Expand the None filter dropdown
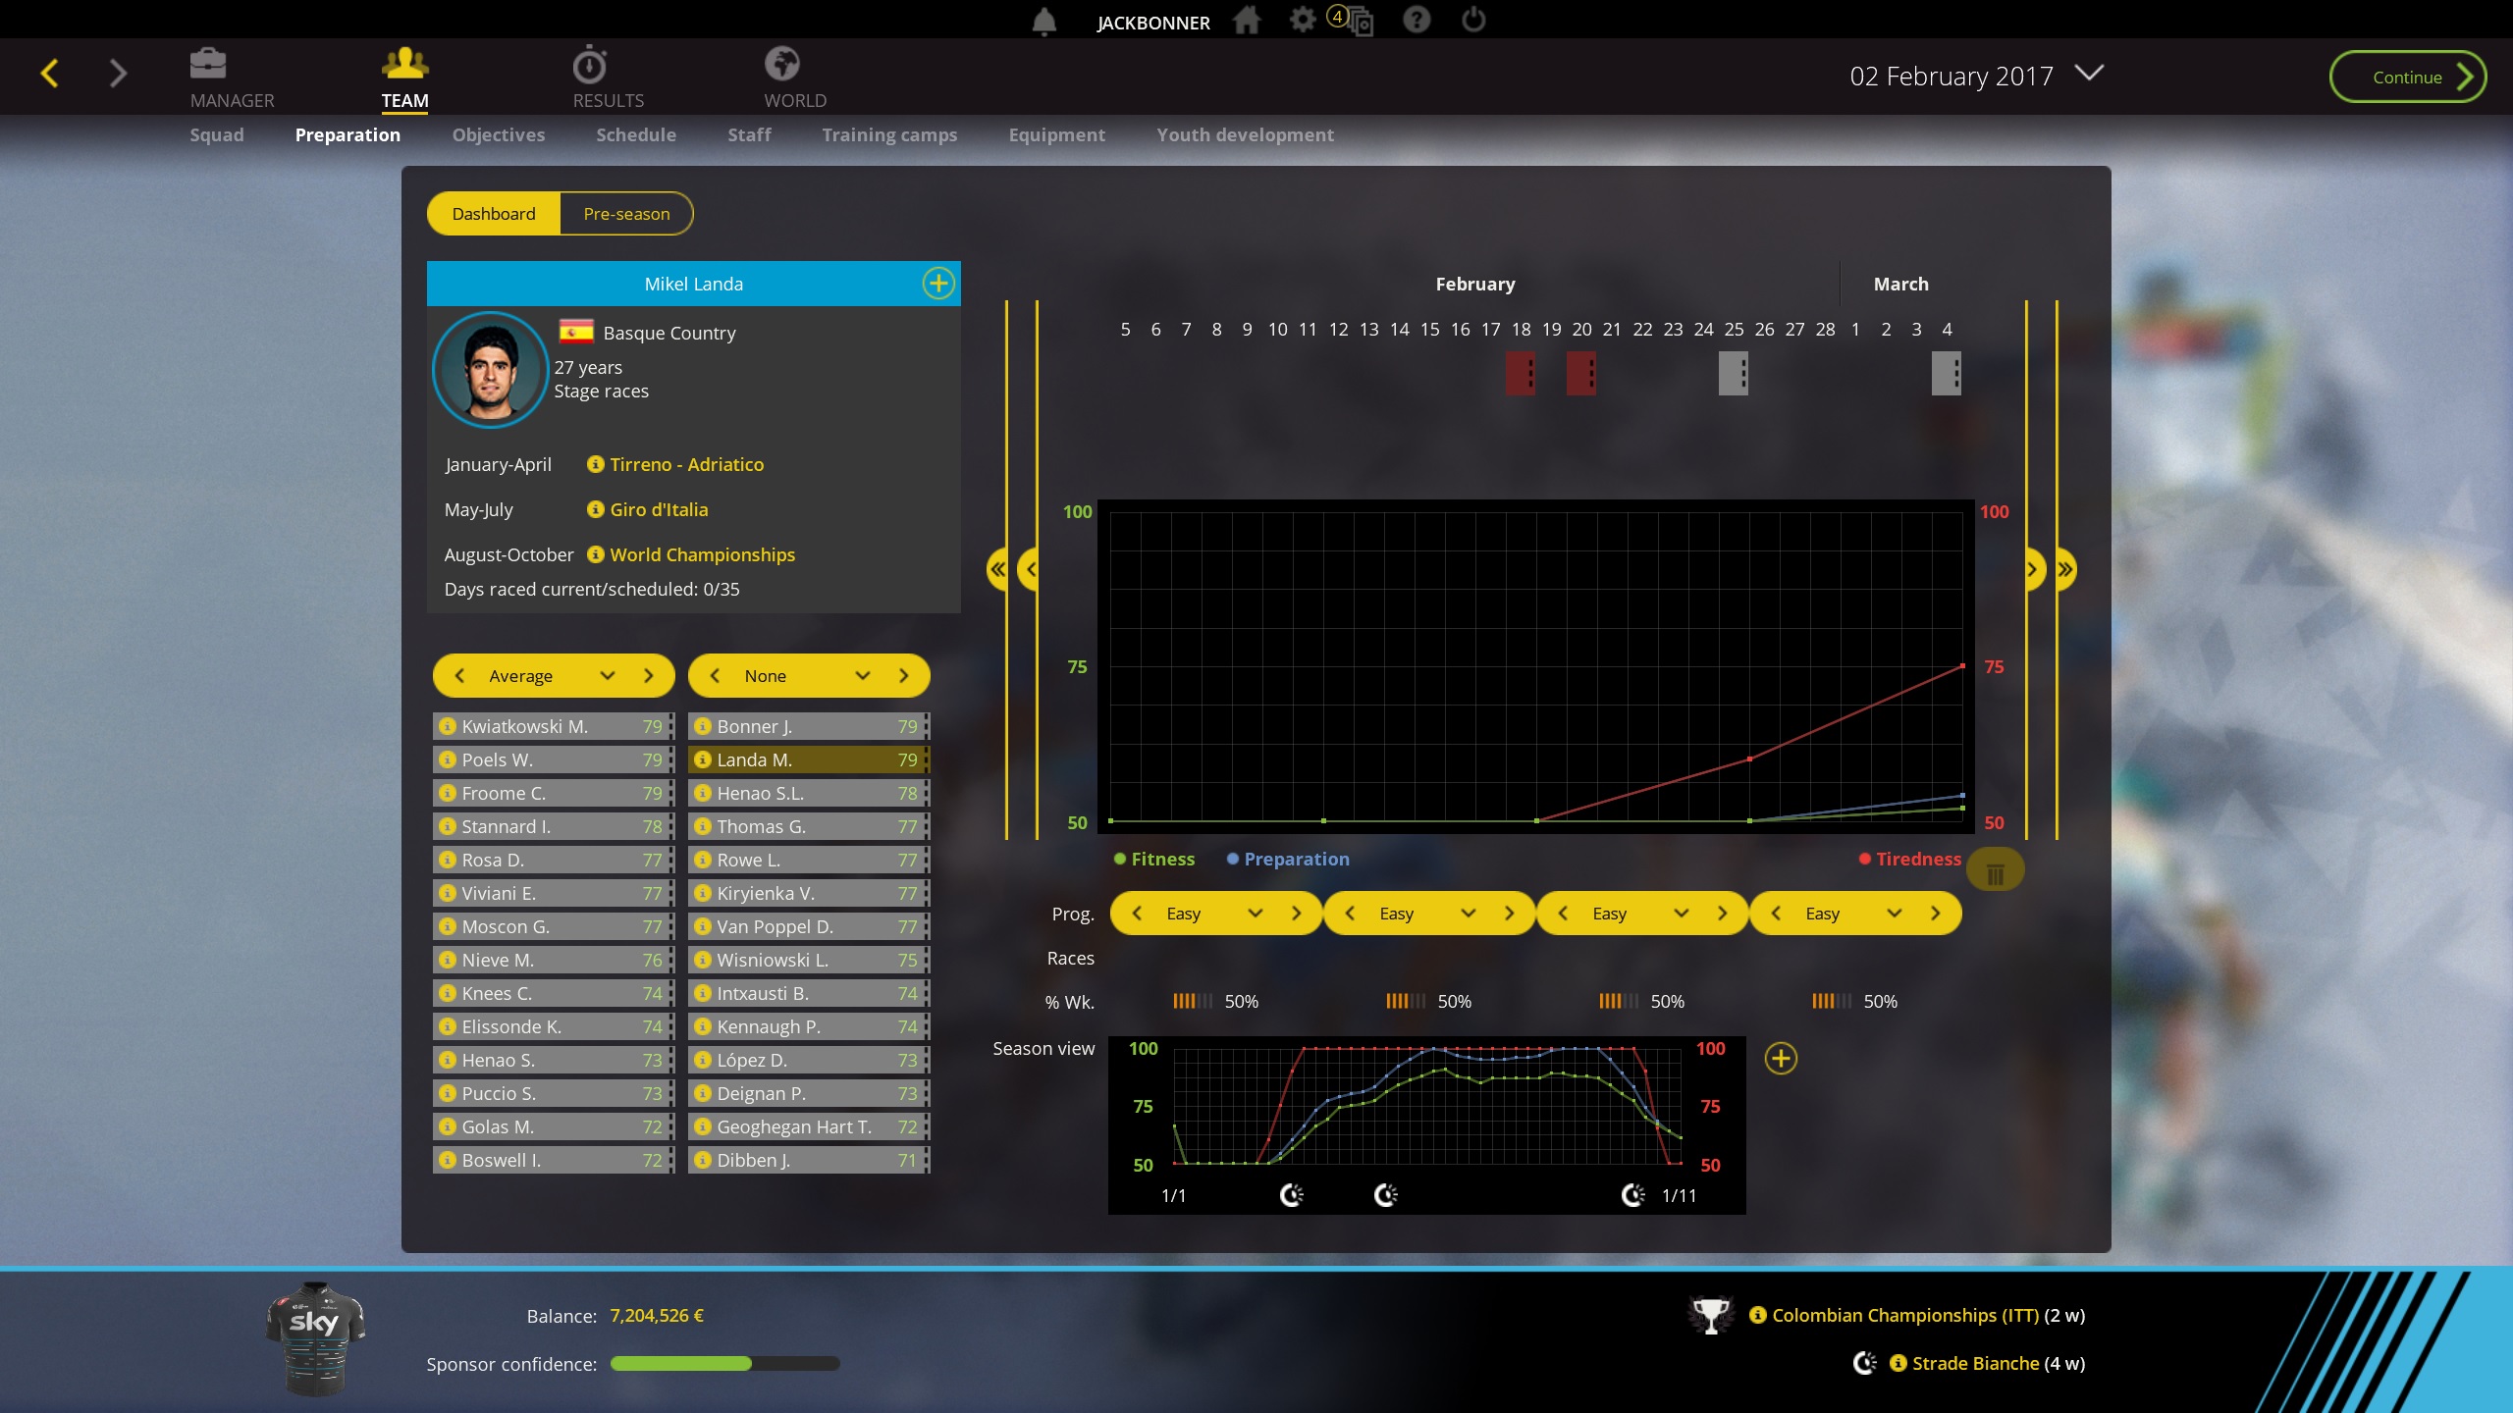This screenshot has height=1413, width=2513. click(862, 676)
